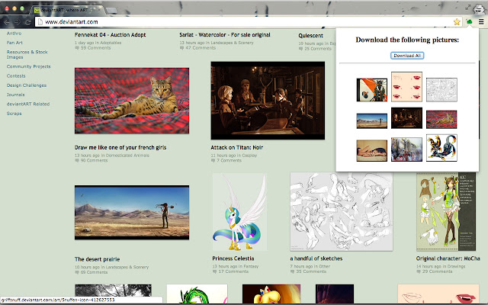The width and height of the screenshot is (488, 305).
Task: Click the browser back arrow
Action: tap(7, 22)
